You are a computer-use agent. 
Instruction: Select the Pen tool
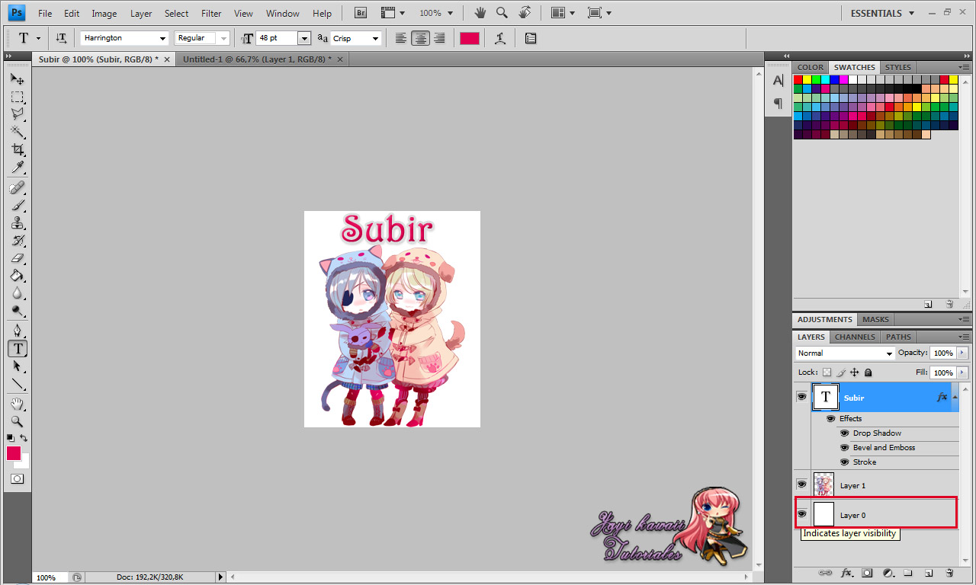tap(17, 331)
